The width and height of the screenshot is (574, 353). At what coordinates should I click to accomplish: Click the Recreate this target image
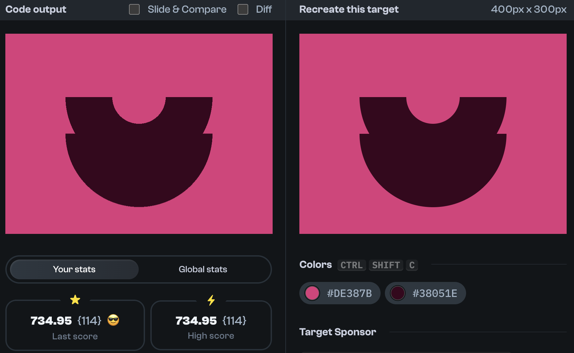tap(433, 134)
